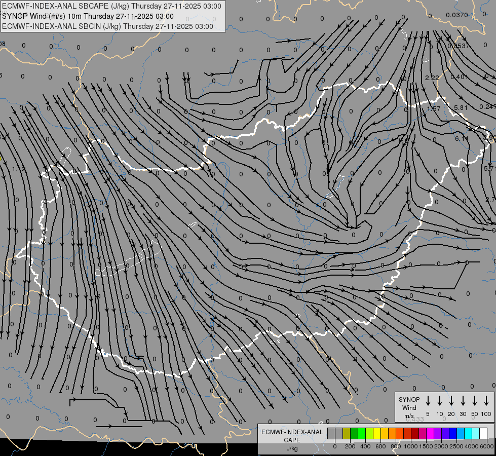The height and width of the screenshot is (456, 496).
Task: Select the sky blue CAPE legend swatch
Action: (461, 433)
